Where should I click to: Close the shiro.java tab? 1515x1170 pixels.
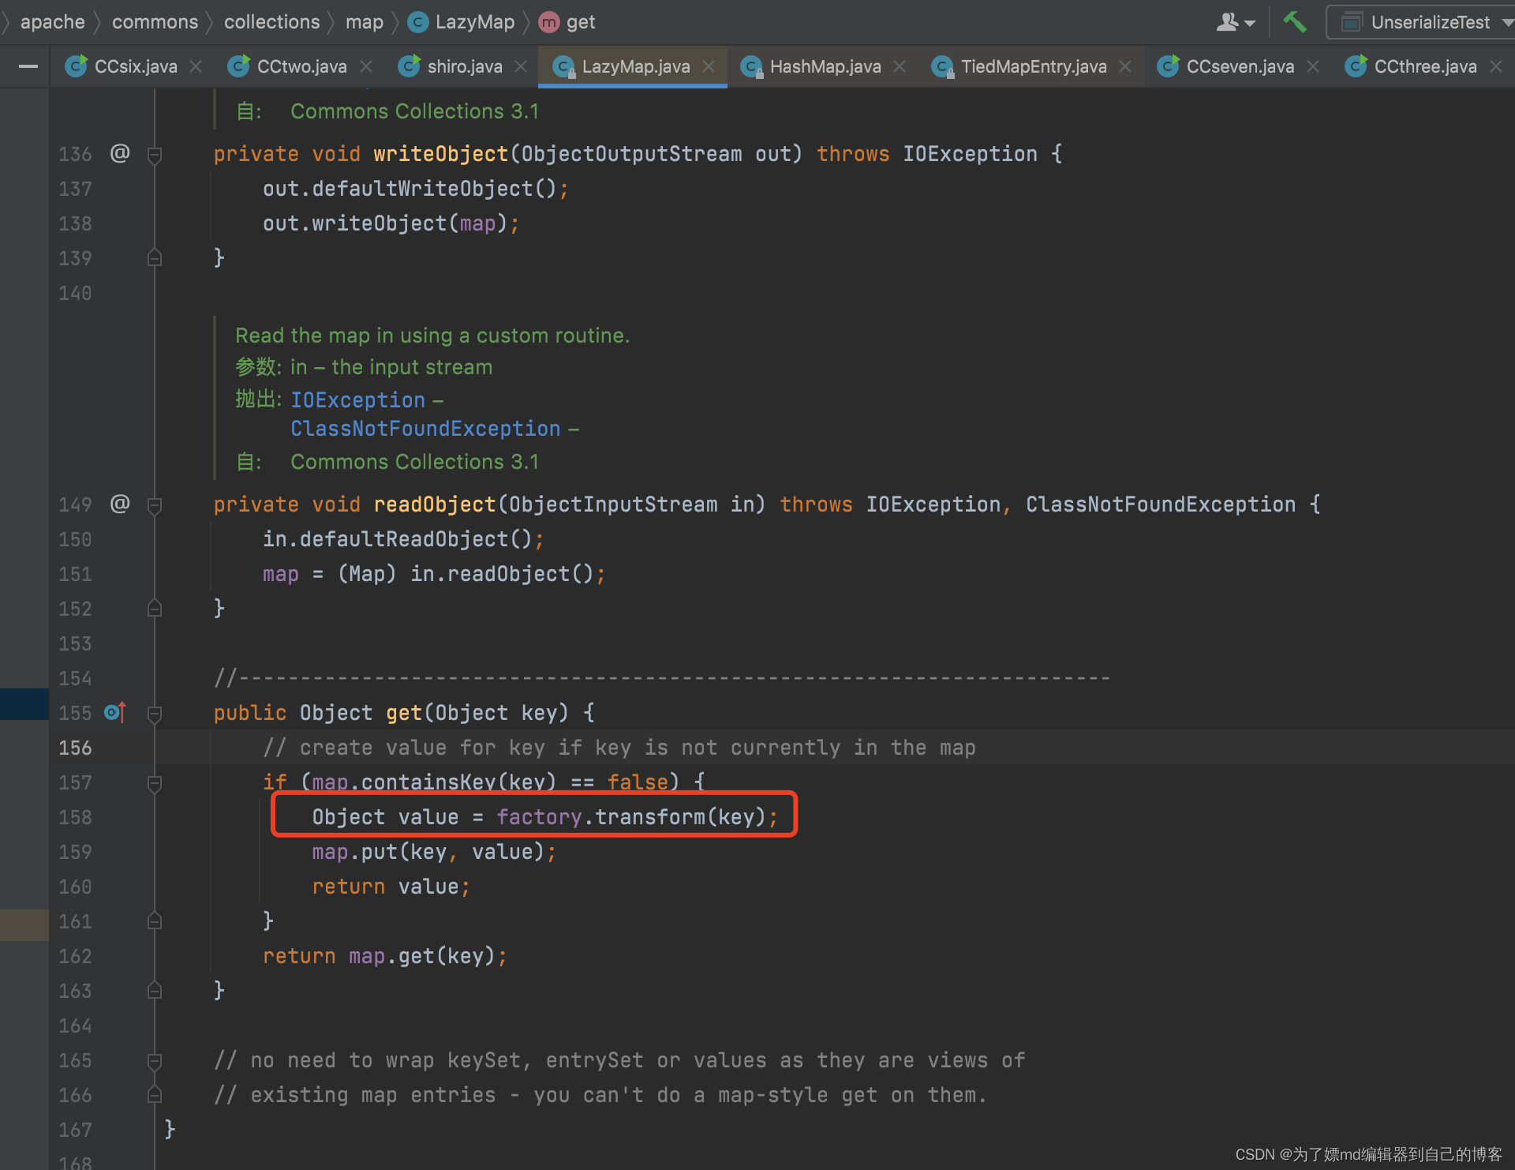[x=521, y=67]
